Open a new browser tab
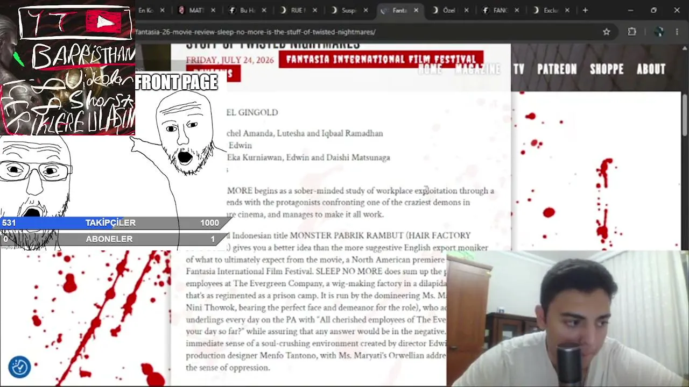Image resolution: width=689 pixels, height=387 pixels. [x=585, y=10]
